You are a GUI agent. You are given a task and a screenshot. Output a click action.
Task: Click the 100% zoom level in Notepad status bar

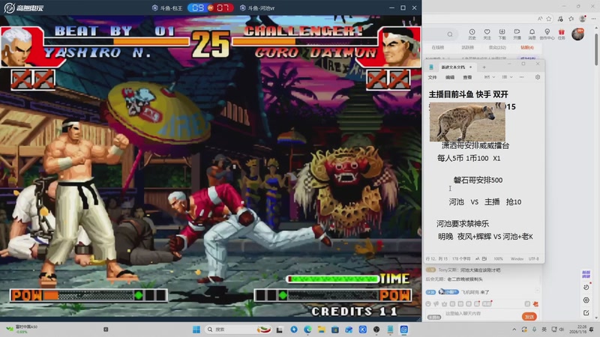point(498,258)
